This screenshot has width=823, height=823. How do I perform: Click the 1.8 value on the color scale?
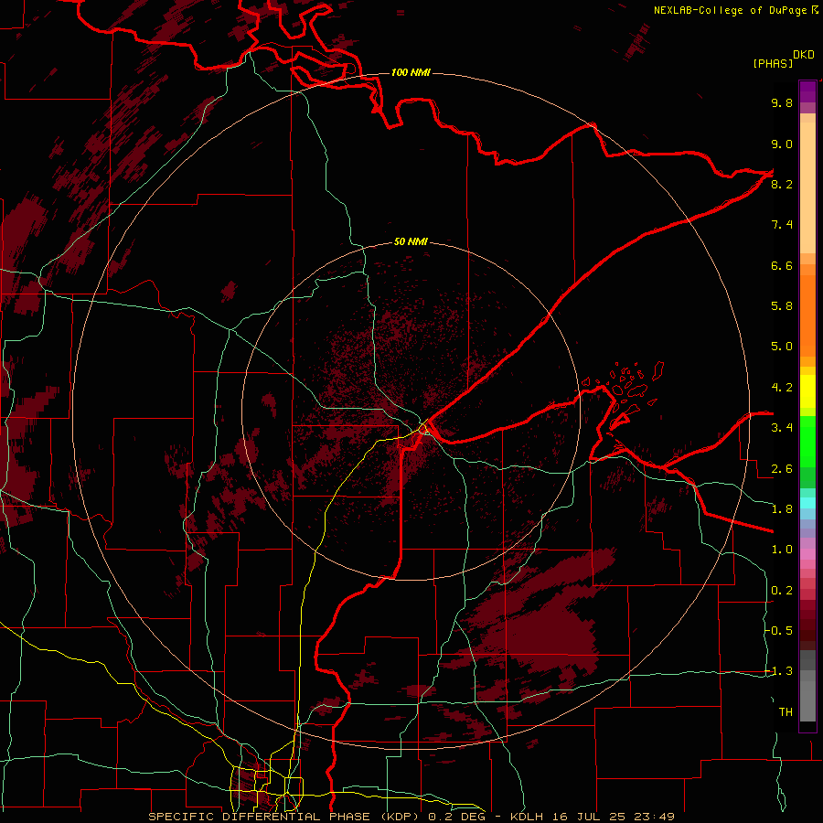coord(782,509)
